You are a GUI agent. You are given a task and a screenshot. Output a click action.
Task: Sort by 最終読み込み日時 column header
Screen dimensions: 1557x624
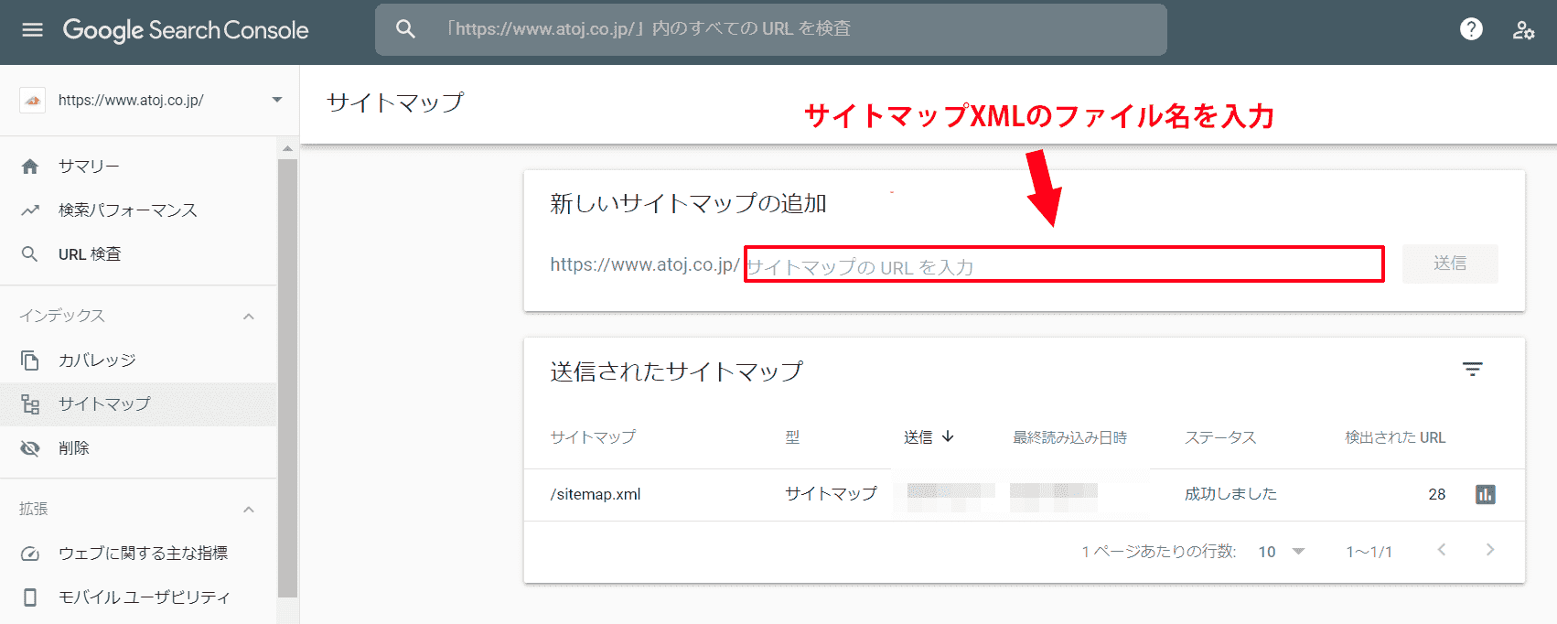(1069, 437)
